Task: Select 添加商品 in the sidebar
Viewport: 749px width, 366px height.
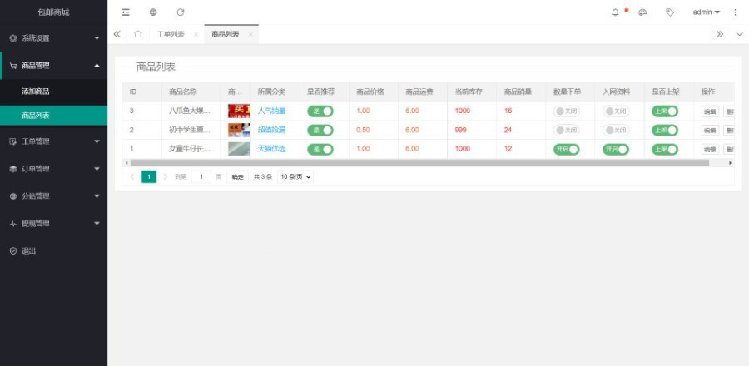Action: pyautogui.click(x=36, y=91)
